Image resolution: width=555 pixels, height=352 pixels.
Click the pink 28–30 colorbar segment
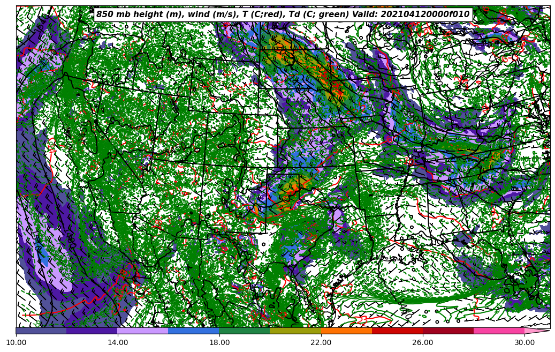(499, 331)
